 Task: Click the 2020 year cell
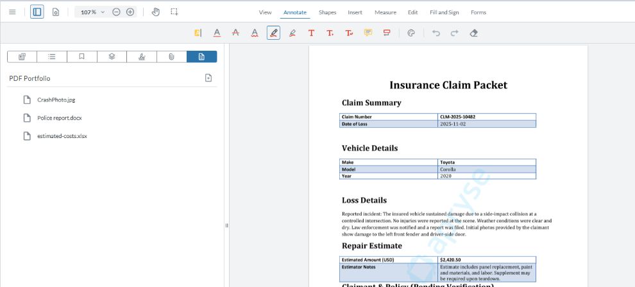tap(487, 176)
